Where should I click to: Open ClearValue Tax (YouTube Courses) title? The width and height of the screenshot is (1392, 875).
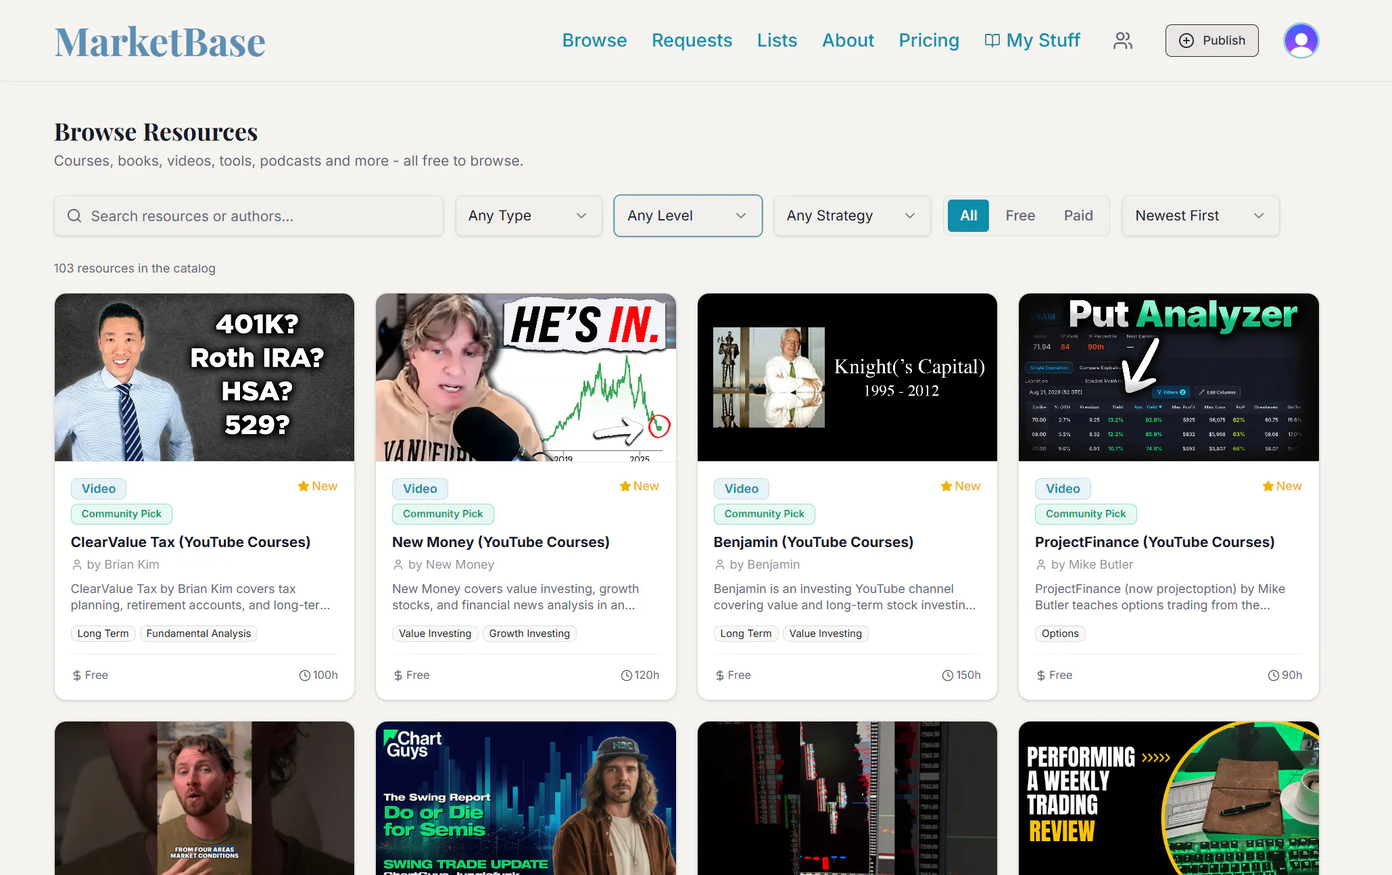click(191, 542)
